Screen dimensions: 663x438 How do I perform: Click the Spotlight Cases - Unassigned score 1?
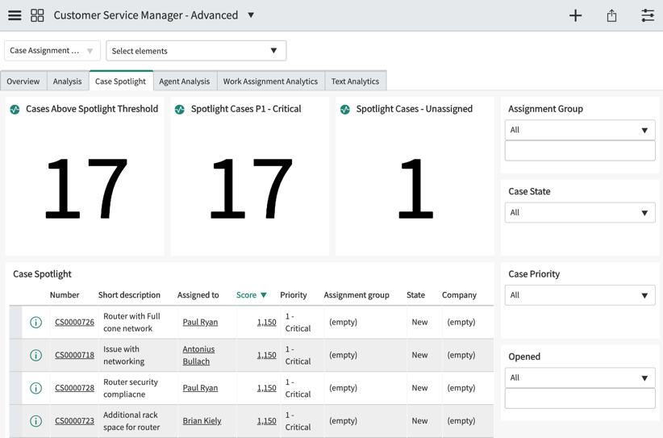pos(416,189)
